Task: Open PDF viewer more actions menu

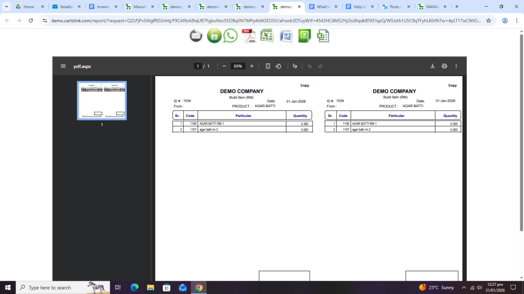Action: click(x=456, y=66)
